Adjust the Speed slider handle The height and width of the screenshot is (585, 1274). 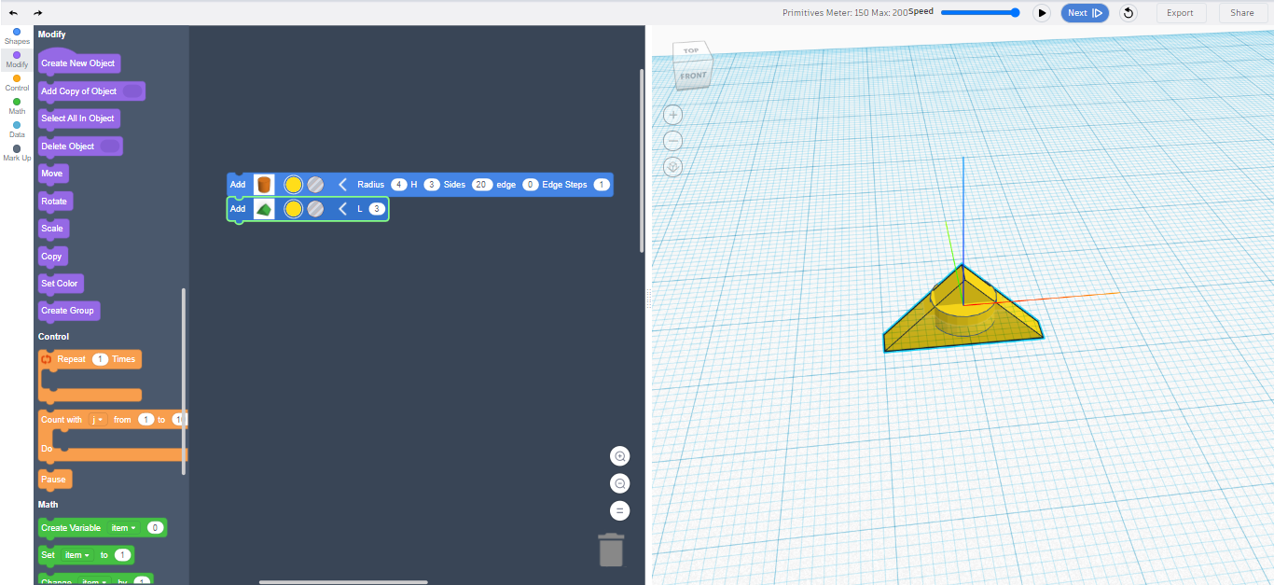1015,12
